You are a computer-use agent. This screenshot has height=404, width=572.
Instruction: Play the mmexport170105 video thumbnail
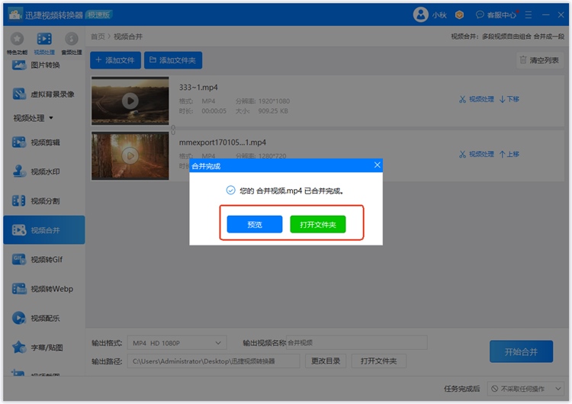tap(130, 156)
